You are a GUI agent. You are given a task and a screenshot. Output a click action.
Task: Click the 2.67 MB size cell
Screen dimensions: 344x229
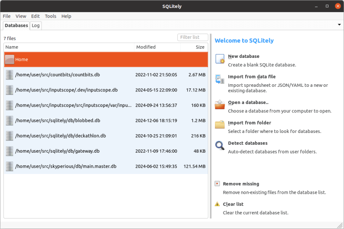click(197, 75)
